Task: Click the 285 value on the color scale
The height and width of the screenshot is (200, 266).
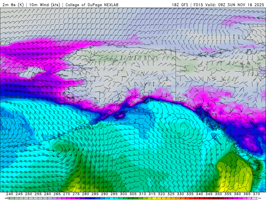Action: [x=95, y=194]
